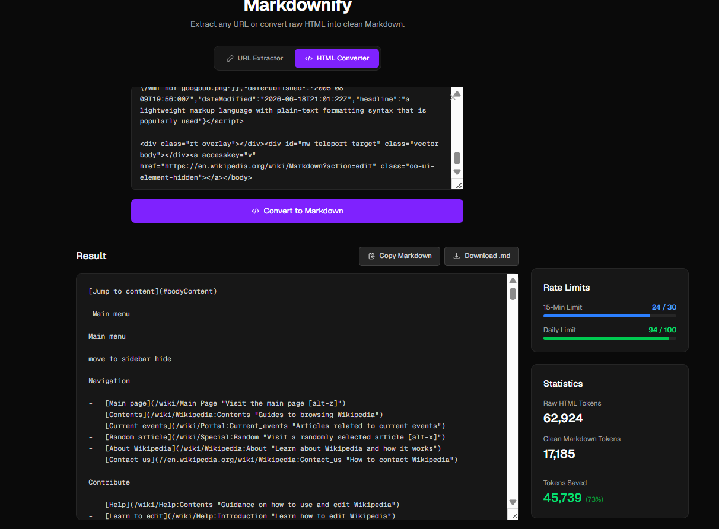719x529 pixels.
Task: Click 'move to sidebar hide' result line
Action: click(x=130, y=359)
